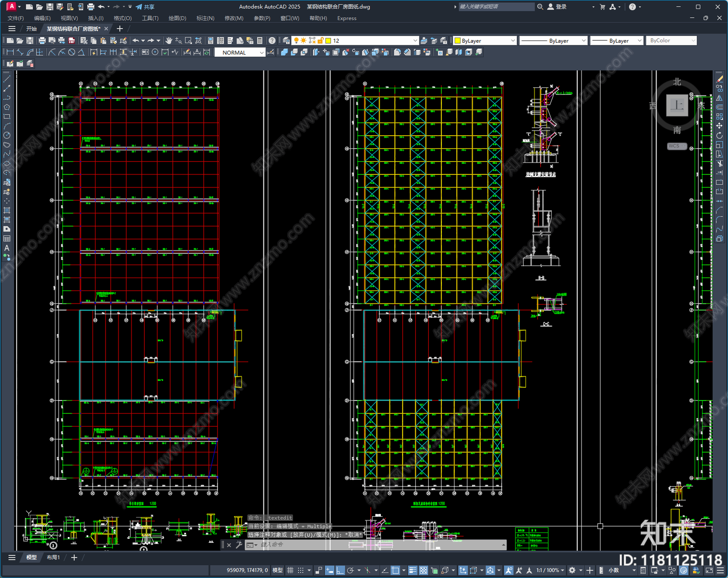
Task: Open the Express menu
Action: click(347, 18)
